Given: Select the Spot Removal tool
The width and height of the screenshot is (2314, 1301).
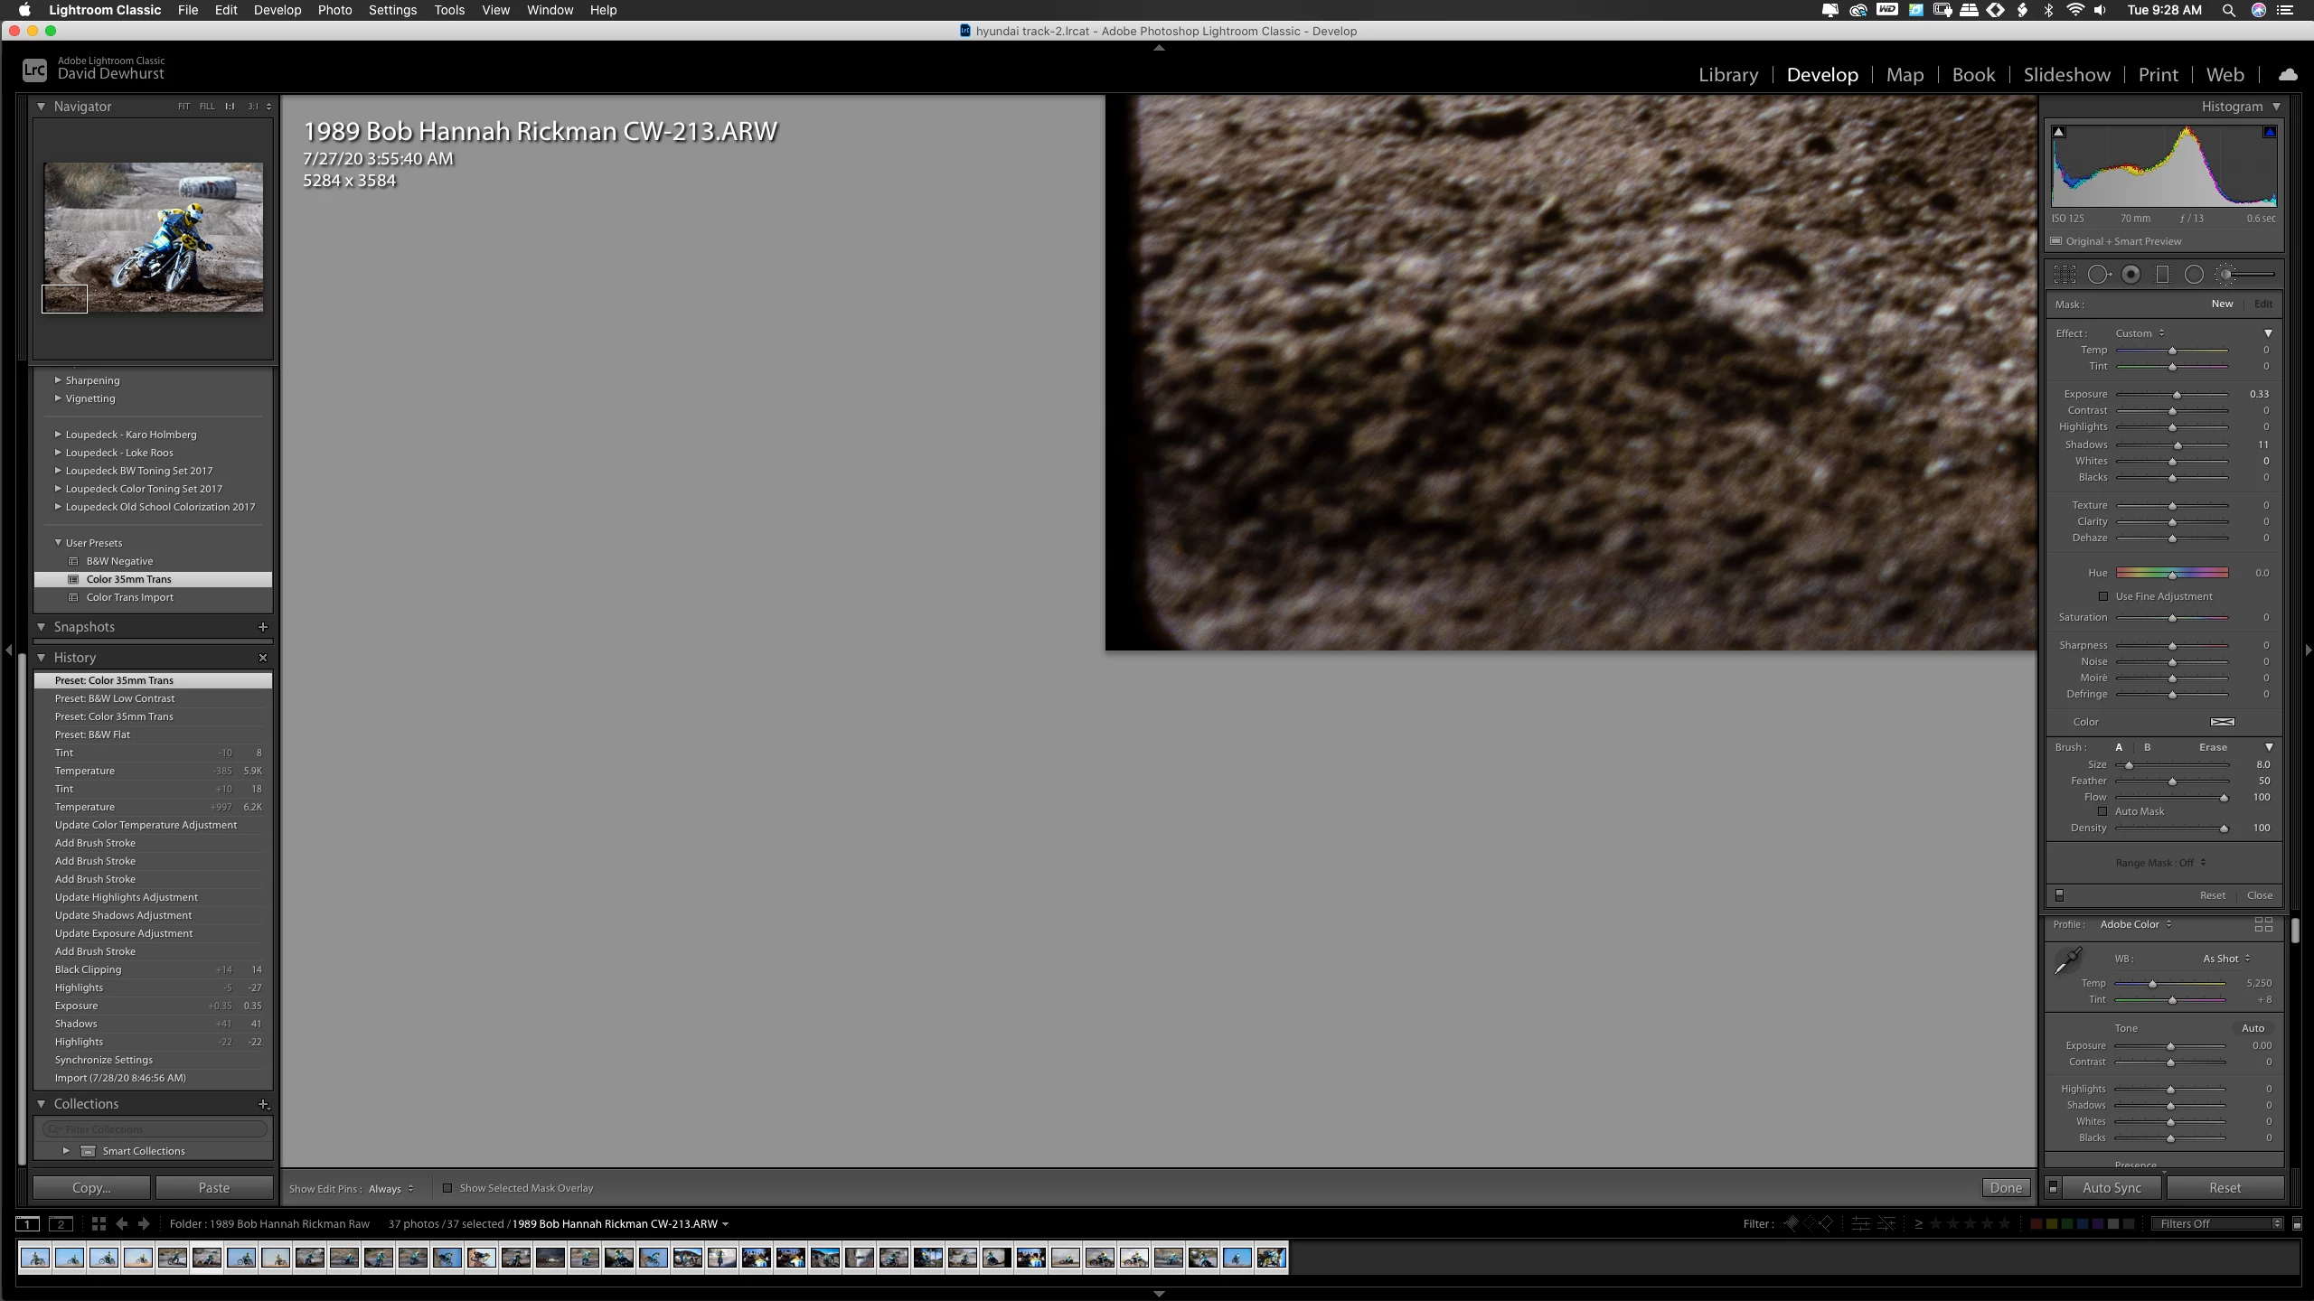Looking at the screenshot, I should (2099, 275).
